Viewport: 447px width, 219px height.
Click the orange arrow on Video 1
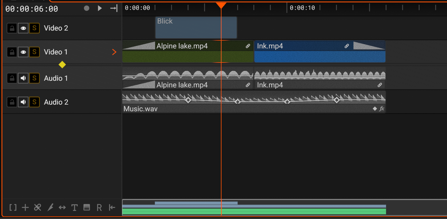(x=114, y=52)
